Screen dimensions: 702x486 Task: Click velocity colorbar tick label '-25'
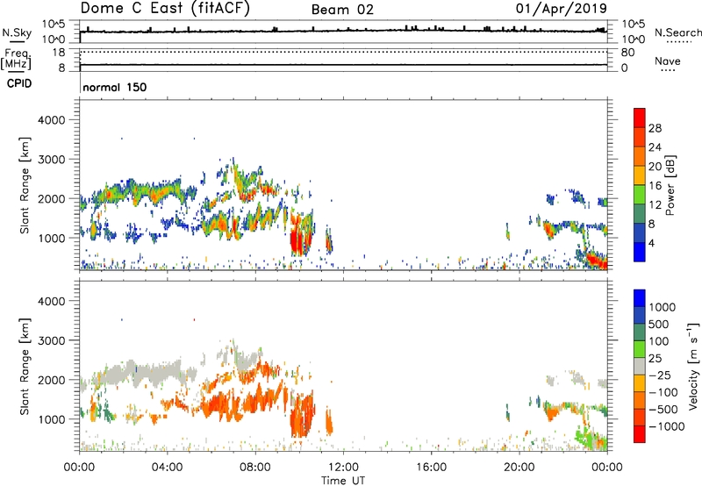pos(660,375)
